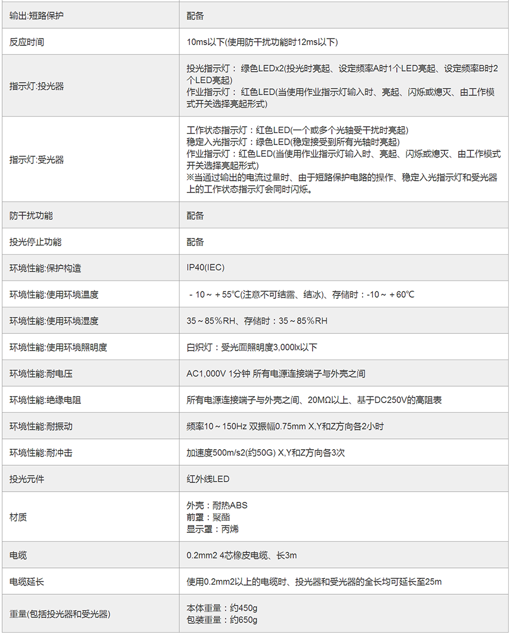
Task: Click the 包装重量：约650g text
Action: (222, 620)
